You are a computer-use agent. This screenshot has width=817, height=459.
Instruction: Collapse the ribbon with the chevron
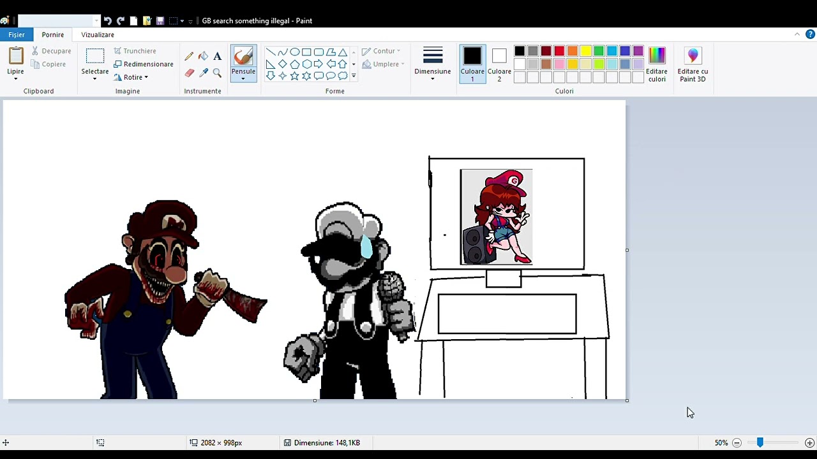(x=797, y=34)
